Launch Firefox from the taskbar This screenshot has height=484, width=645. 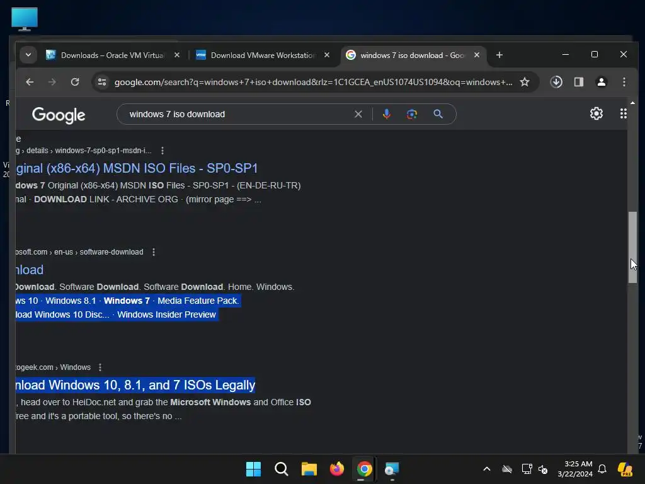pos(337,469)
